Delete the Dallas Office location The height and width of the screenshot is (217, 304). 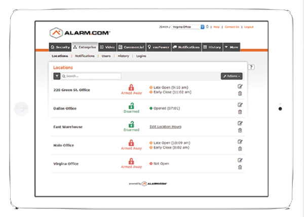click(x=240, y=112)
